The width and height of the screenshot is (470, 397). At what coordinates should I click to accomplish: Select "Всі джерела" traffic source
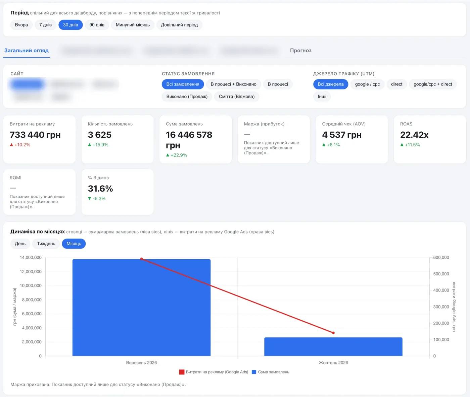coord(331,84)
